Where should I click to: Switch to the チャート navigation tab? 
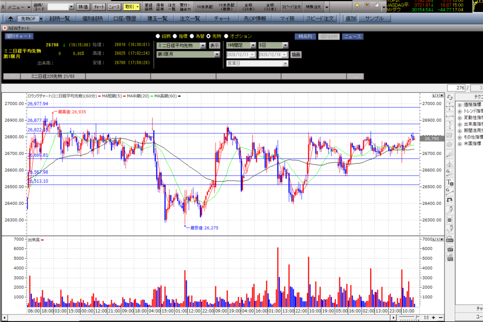223,19
